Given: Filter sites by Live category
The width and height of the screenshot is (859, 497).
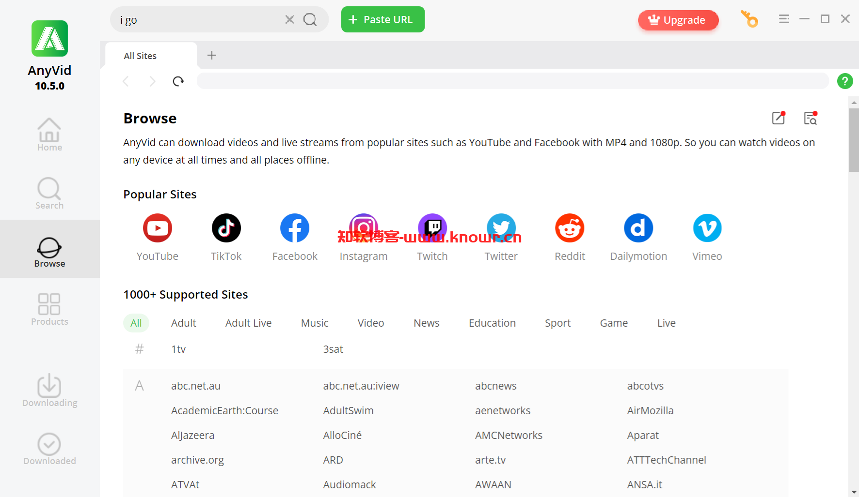Looking at the screenshot, I should point(667,323).
